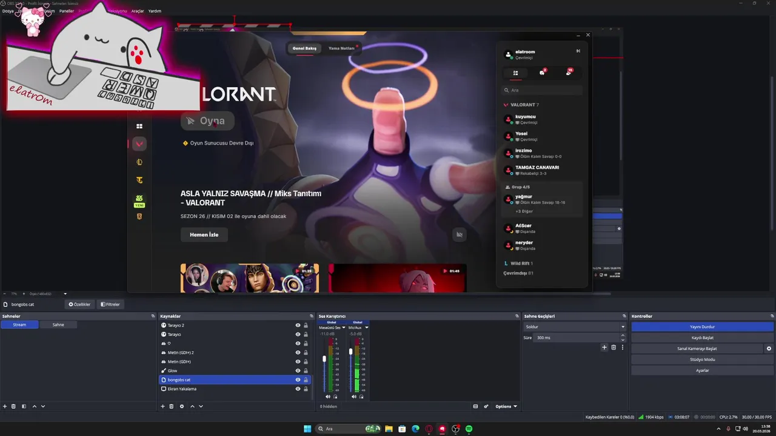Toggle visibility of Metin (GDI+) 2 source

298,352
